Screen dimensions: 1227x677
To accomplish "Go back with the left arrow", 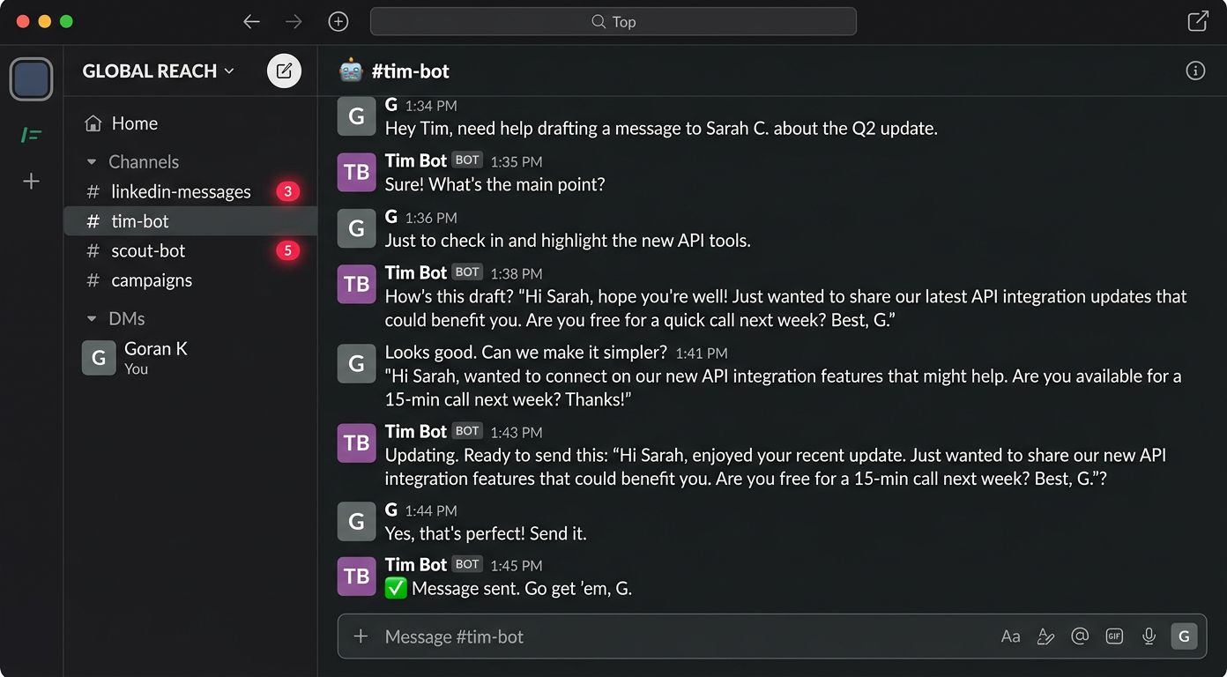I will point(252,22).
